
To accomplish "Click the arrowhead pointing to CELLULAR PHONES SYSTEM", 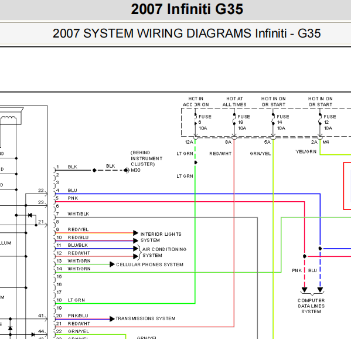I will coord(112,265).
